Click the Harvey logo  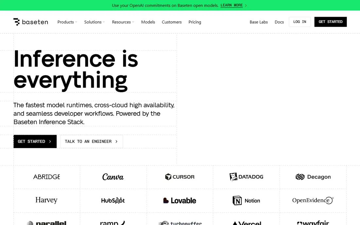[x=46, y=200]
